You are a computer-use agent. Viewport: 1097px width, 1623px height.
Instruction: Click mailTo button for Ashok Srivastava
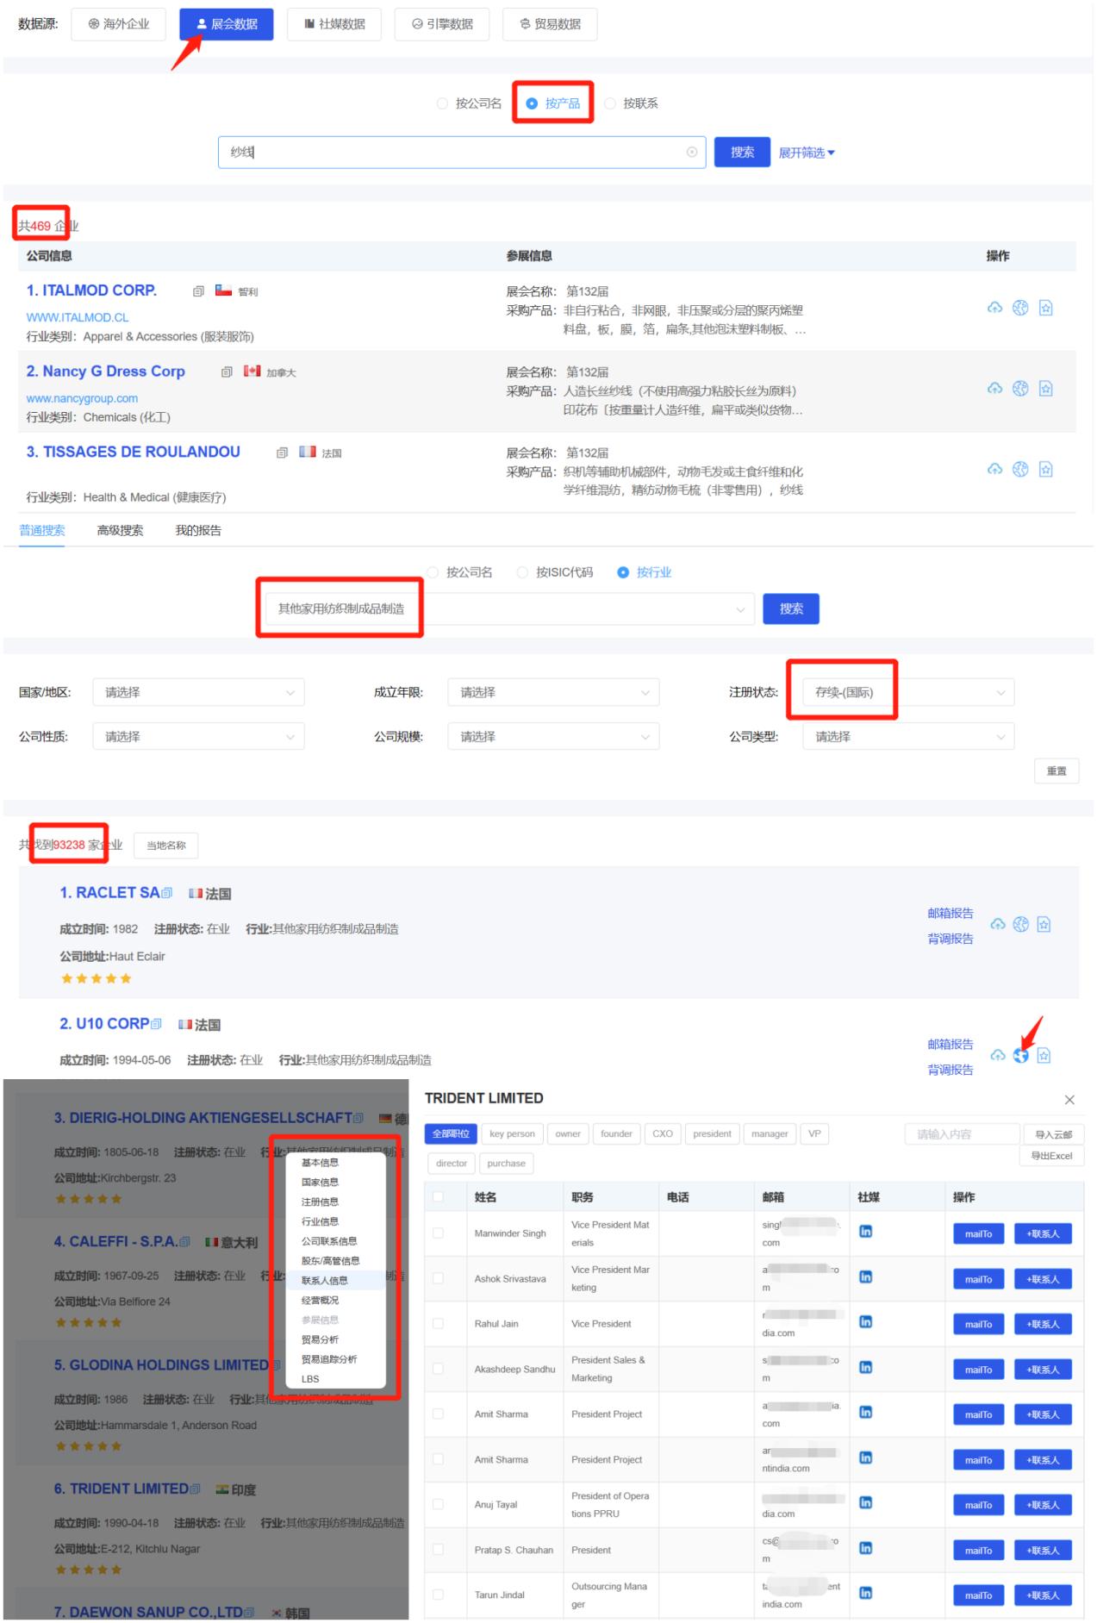pyautogui.click(x=978, y=1279)
